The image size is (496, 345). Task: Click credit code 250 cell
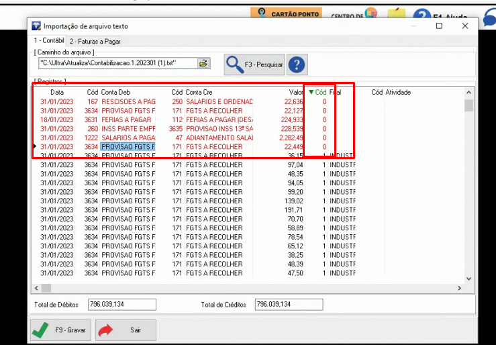click(x=177, y=102)
